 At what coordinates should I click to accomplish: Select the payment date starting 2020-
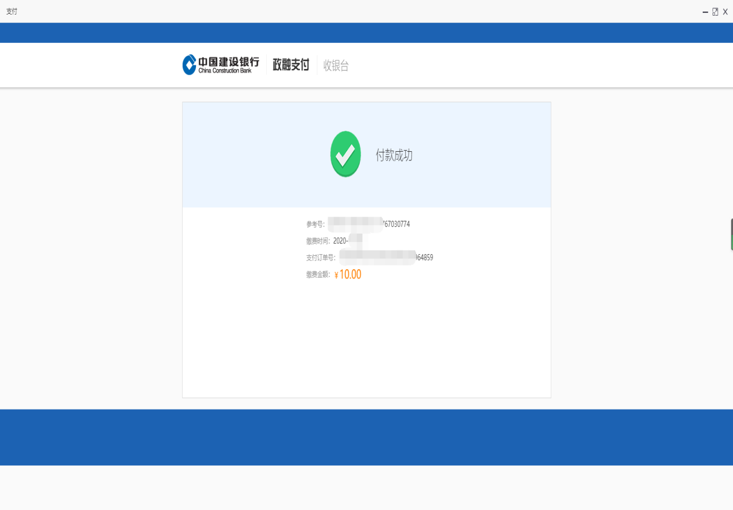coord(340,241)
